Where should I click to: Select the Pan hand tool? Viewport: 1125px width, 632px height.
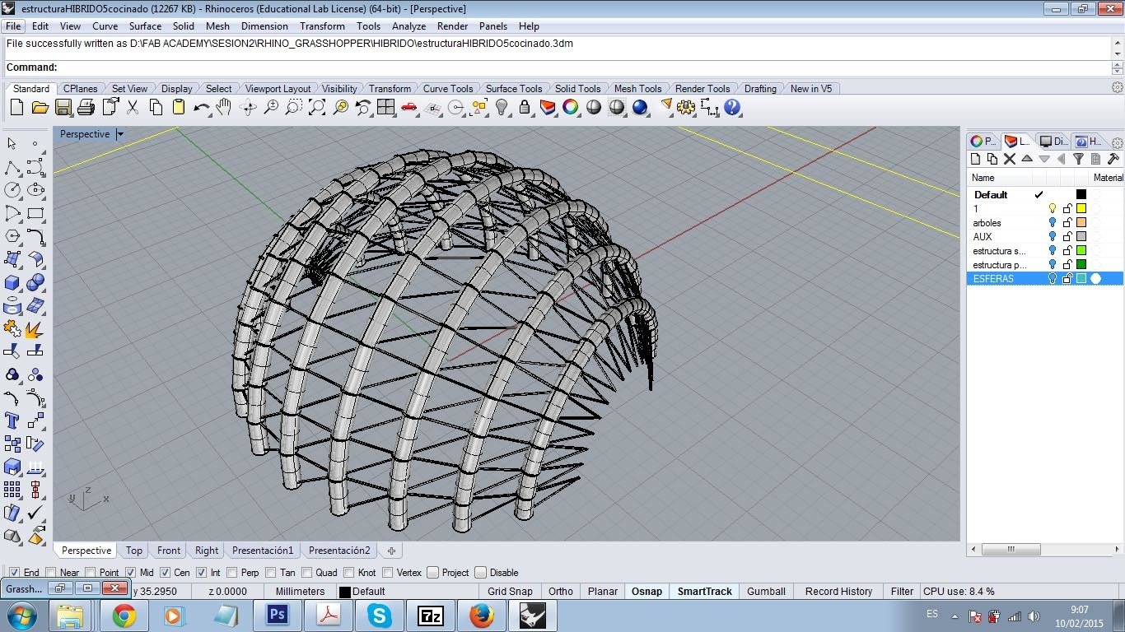(224, 108)
